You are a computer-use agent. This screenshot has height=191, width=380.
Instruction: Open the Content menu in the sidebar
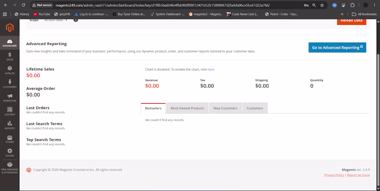(x=10, y=112)
